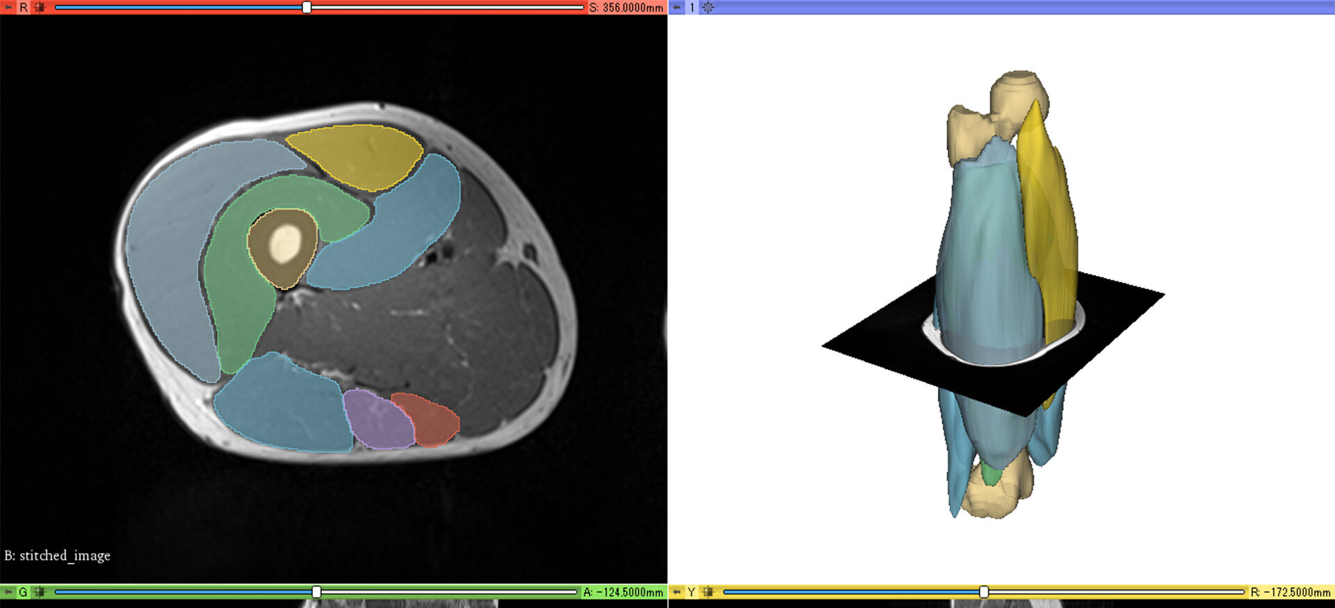Click the Red slice link/center view icon
Image resolution: width=1335 pixels, height=608 pixels.
39,7
